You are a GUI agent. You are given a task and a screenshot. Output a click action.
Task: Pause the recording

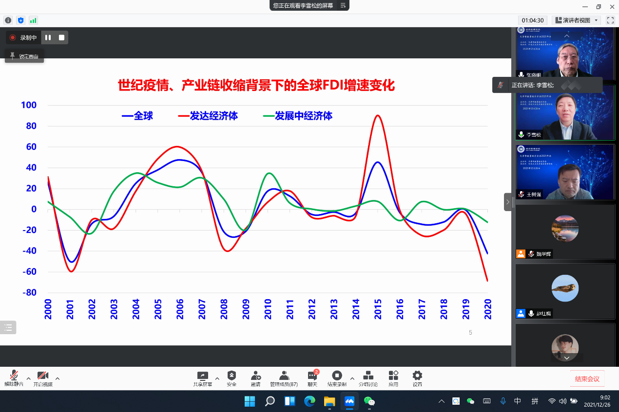click(48, 37)
